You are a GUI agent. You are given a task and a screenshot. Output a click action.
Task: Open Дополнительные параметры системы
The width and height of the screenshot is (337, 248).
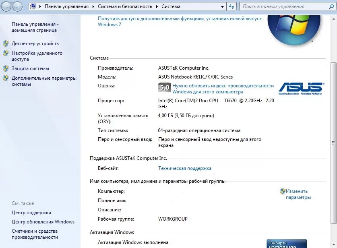click(x=44, y=81)
